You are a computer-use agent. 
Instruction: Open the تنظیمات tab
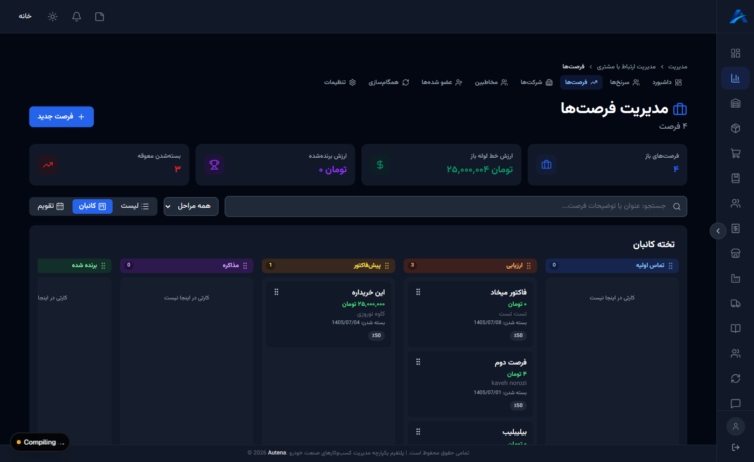point(340,82)
